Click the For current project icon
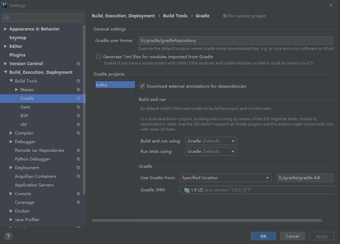 (x=225, y=16)
